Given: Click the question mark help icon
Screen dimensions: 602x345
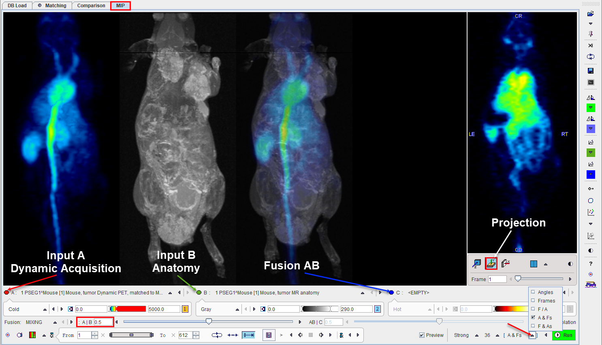Looking at the screenshot, I should click(x=591, y=264).
